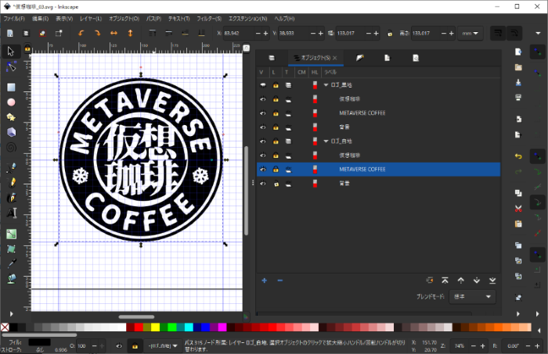
Task: Select the Text tool
Action: (x=11, y=213)
